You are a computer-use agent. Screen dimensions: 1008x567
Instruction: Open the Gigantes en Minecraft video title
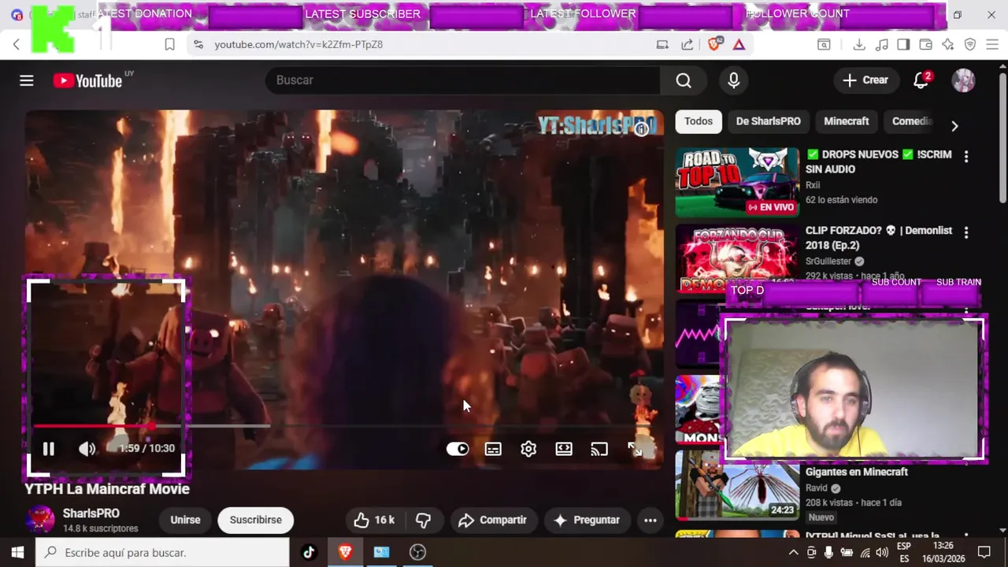857,472
